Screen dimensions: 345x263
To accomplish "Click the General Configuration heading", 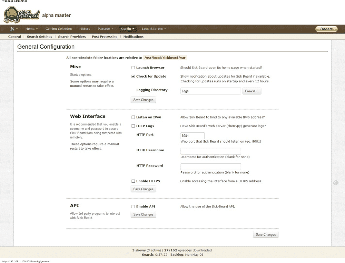I will point(46,47).
